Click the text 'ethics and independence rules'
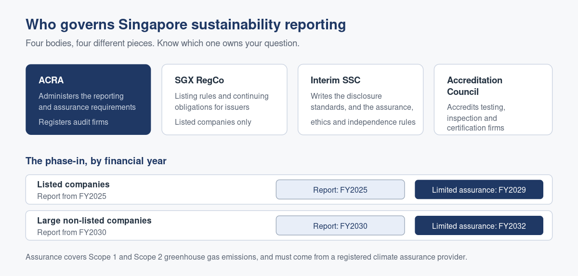Image resolution: width=578 pixels, height=276 pixels. coord(363,122)
